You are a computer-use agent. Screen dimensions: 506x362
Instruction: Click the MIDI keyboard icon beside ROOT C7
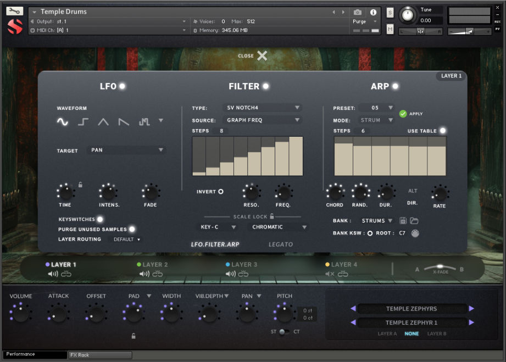tap(416, 233)
